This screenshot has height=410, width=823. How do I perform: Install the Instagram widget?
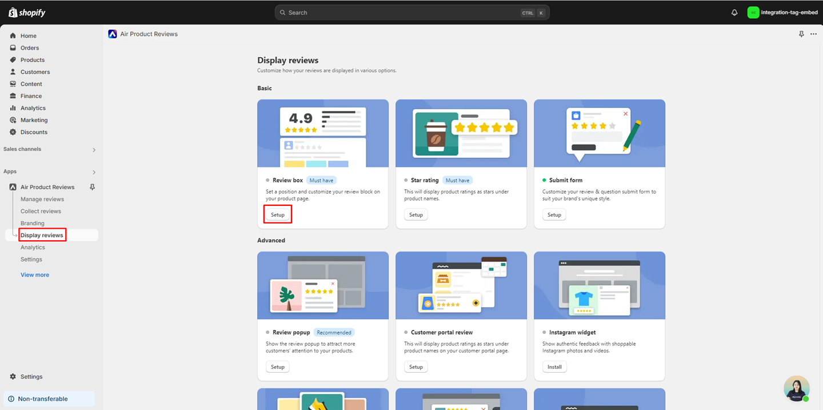pyautogui.click(x=554, y=367)
